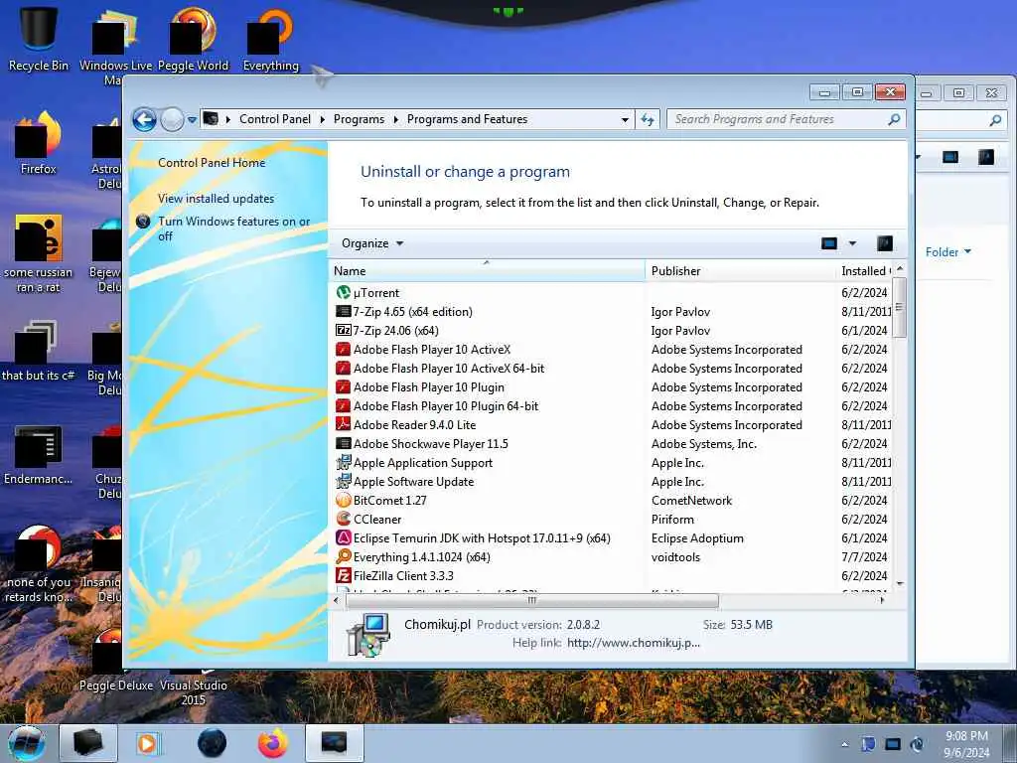Click the 7/7/2024 install date cell
Viewport: 1017px width, 763px height.
click(x=864, y=556)
